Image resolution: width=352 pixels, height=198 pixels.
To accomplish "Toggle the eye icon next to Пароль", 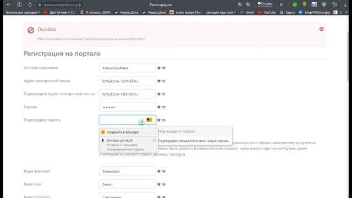I will click(164, 107).
